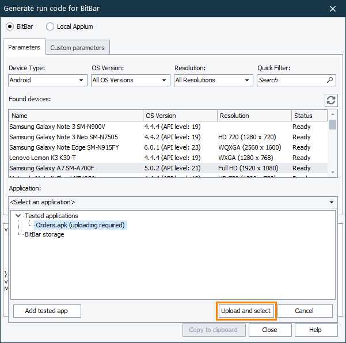Screen dimensions: 346x343
Task: Select Lenovo Lemon K3 K30-T device
Action: pyautogui.click(x=168, y=158)
